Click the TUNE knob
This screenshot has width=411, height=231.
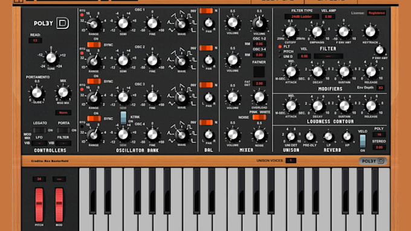51,58
